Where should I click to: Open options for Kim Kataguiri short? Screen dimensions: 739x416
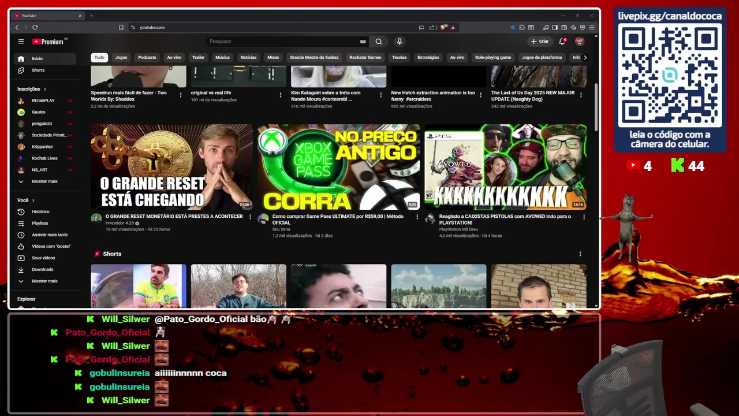tap(381, 95)
